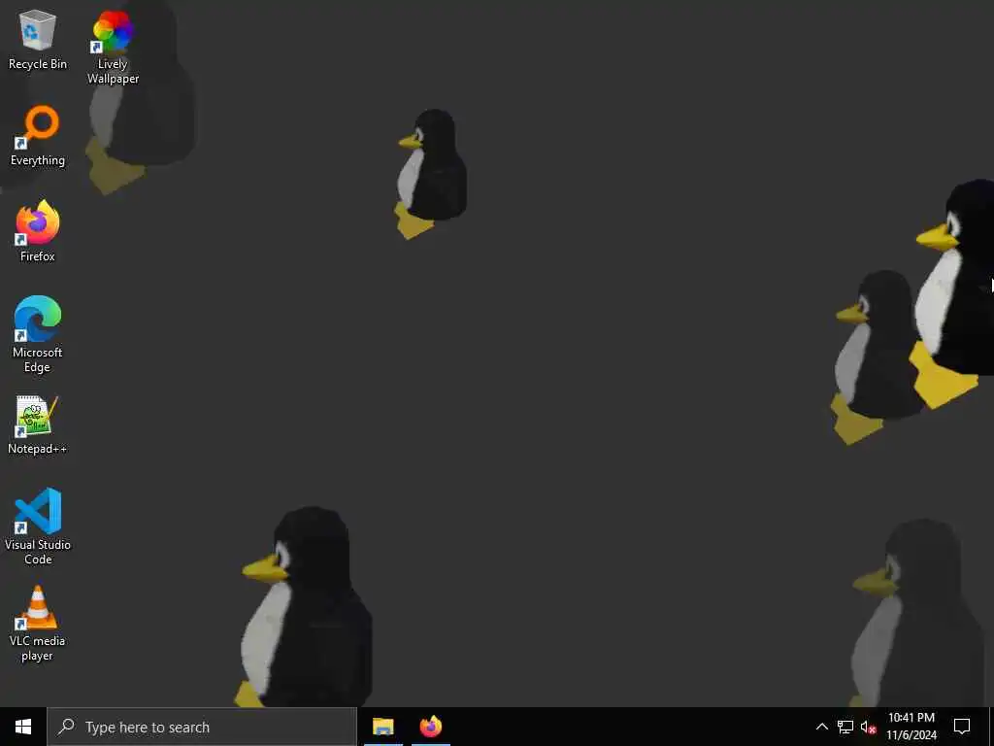Open the Windows Start menu
The width and height of the screenshot is (994, 746).
[x=23, y=727]
